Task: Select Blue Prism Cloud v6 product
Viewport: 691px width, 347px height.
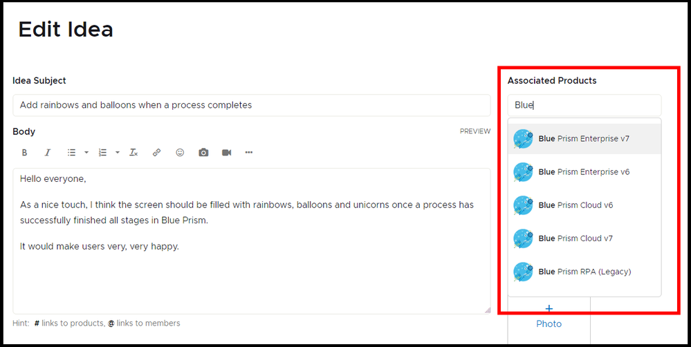Action: 584,205
